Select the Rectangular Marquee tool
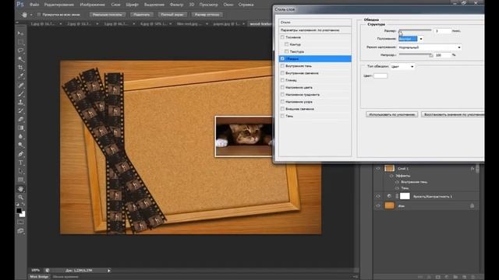This screenshot has width=499, height=280. pyautogui.click(x=21, y=42)
